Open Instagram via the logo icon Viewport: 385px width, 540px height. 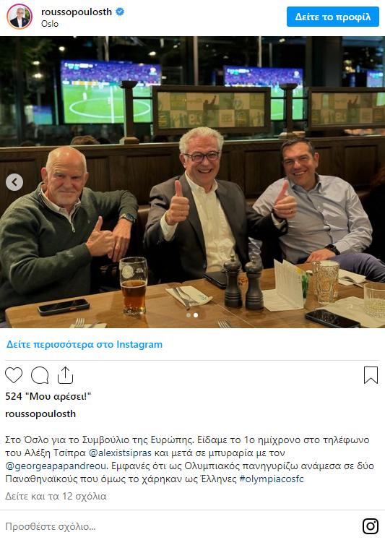click(371, 526)
